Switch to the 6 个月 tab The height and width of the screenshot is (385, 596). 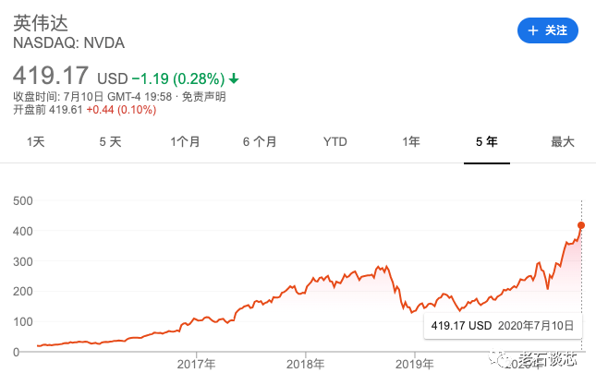[x=260, y=142]
